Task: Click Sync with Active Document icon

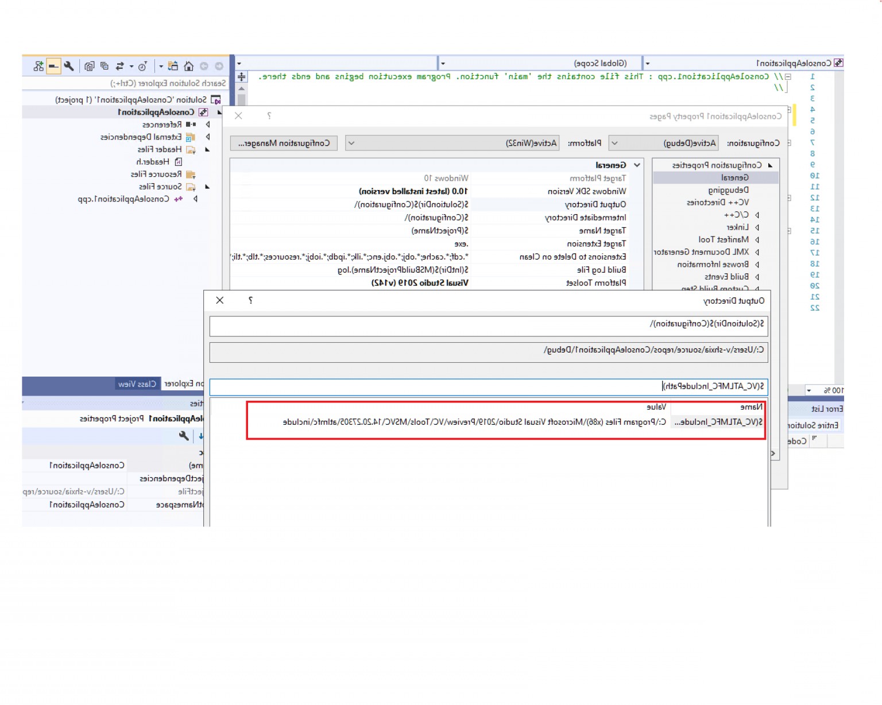Action: [x=119, y=66]
